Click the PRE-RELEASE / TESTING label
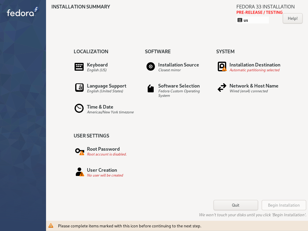The height and width of the screenshot is (231, 308). [260, 12]
